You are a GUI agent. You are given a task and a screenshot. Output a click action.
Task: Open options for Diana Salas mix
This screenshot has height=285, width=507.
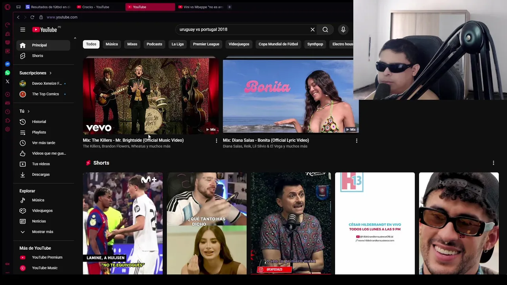click(x=356, y=141)
